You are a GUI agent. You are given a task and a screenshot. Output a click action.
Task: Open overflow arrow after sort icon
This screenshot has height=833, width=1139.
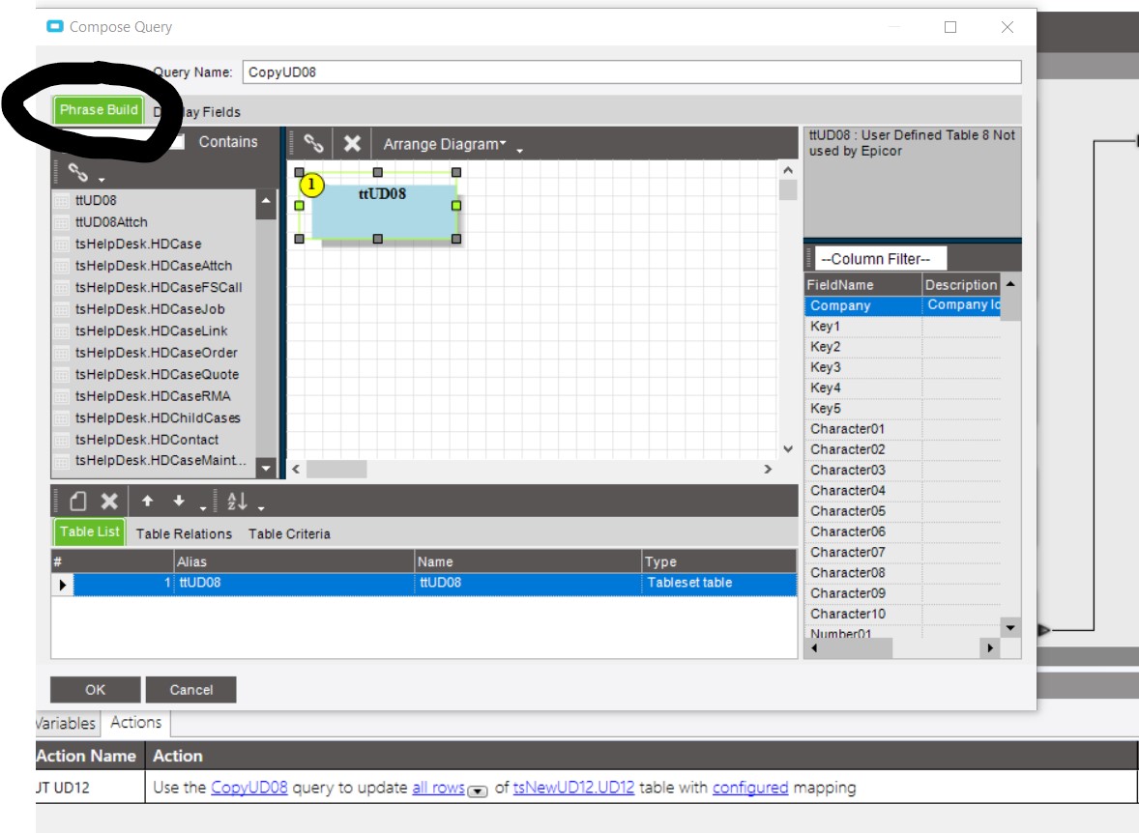click(261, 507)
